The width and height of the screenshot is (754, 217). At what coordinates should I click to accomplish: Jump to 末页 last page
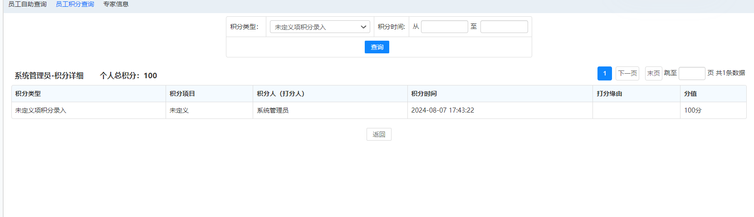[x=653, y=73]
